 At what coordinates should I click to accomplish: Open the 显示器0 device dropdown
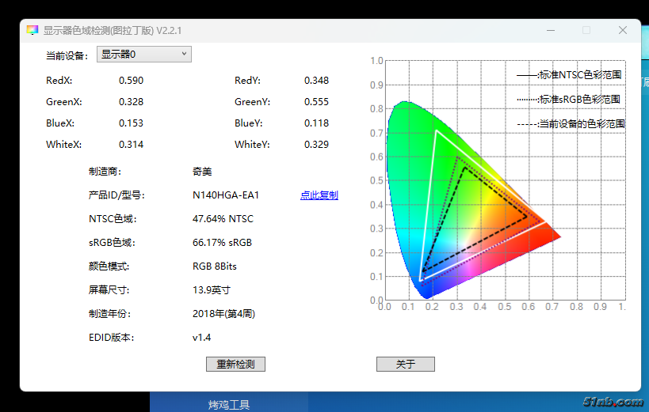pos(144,55)
